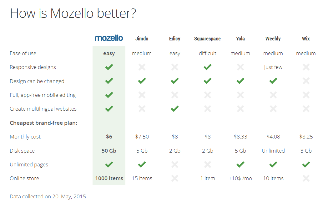
Task: Click the Squarespace column header
Action: click(x=207, y=39)
